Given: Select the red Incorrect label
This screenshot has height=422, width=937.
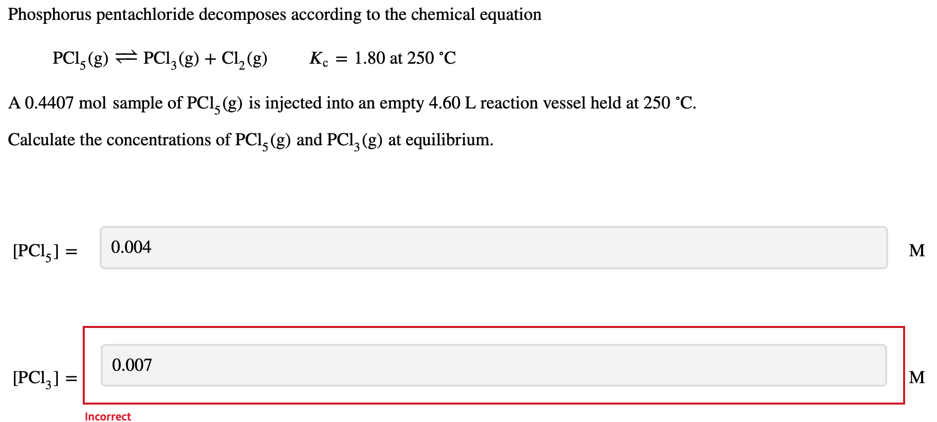Looking at the screenshot, I should coord(107,417).
